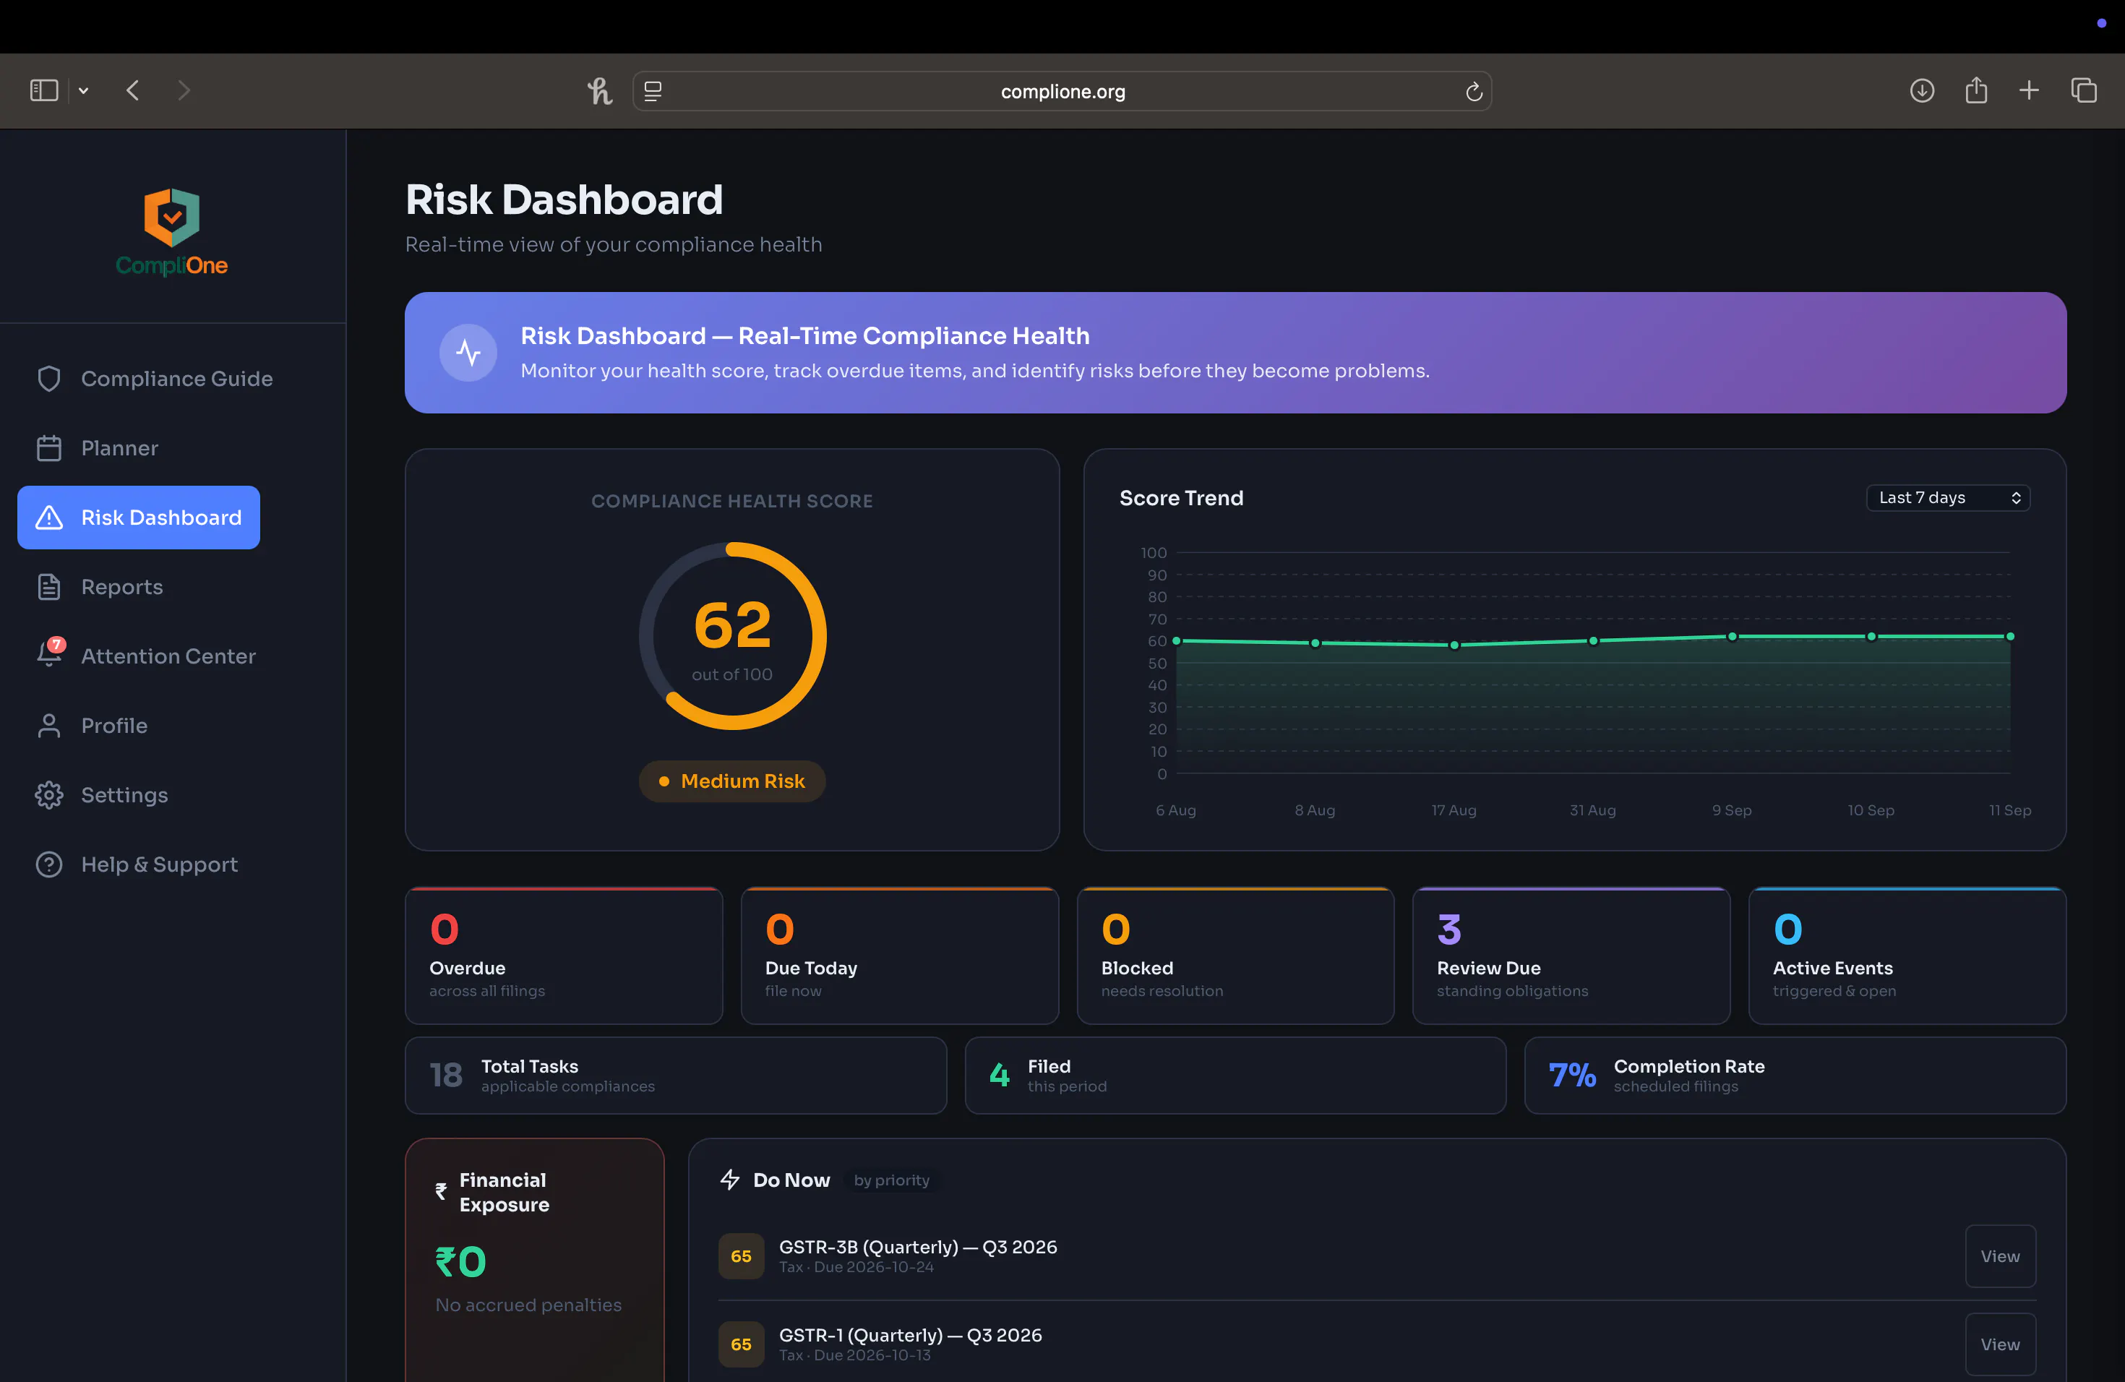Click the 62 health score gauge

click(x=732, y=635)
